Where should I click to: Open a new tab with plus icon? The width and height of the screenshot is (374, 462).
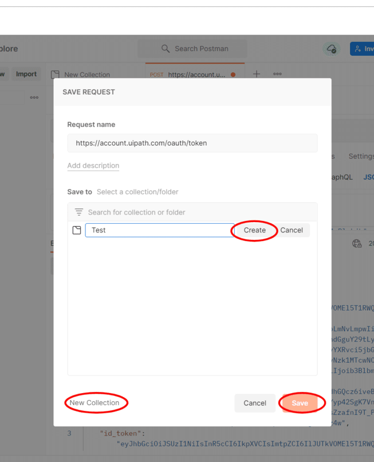click(257, 74)
